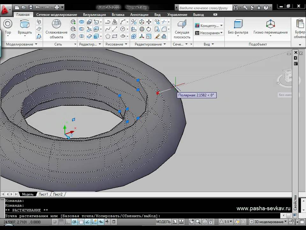Select the polygon drawing tool
Screen dimensions: 306x230
click(108, 36)
